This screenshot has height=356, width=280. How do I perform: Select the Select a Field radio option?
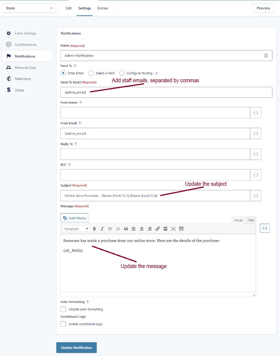91,73
